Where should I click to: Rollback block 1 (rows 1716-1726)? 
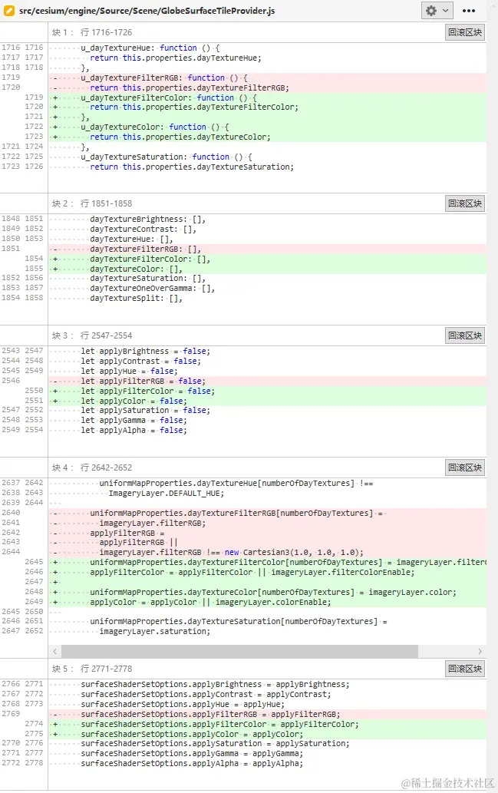coord(465,32)
